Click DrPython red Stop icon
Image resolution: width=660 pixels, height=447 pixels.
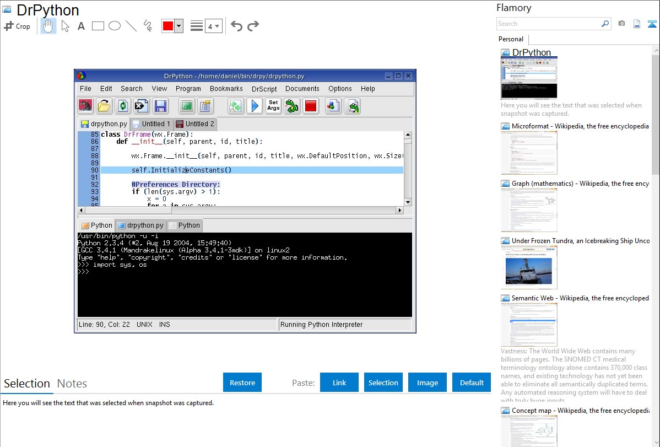[x=311, y=106]
